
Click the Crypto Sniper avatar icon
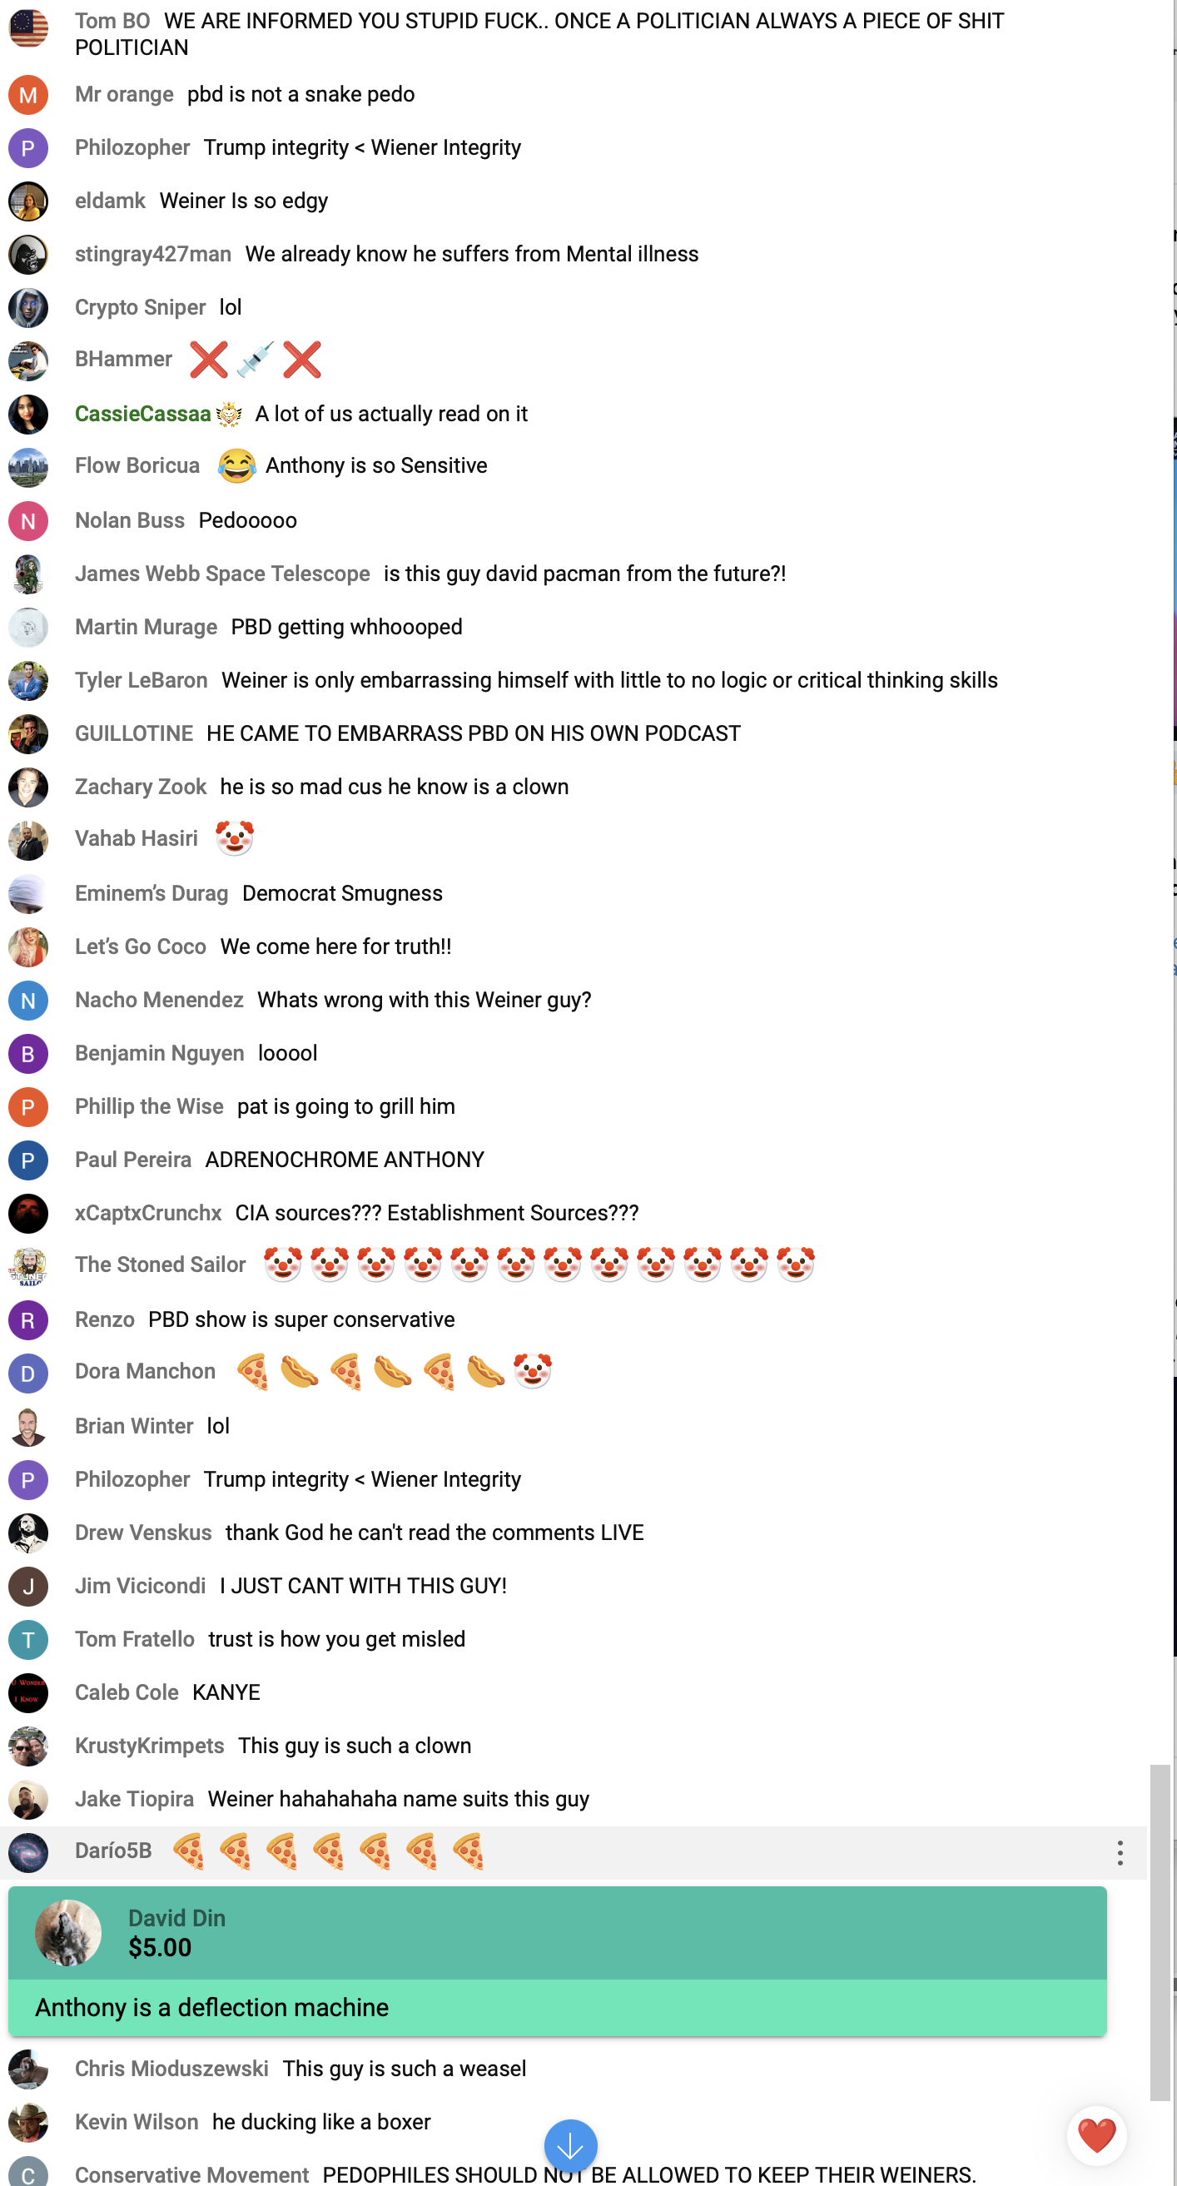(x=28, y=308)
